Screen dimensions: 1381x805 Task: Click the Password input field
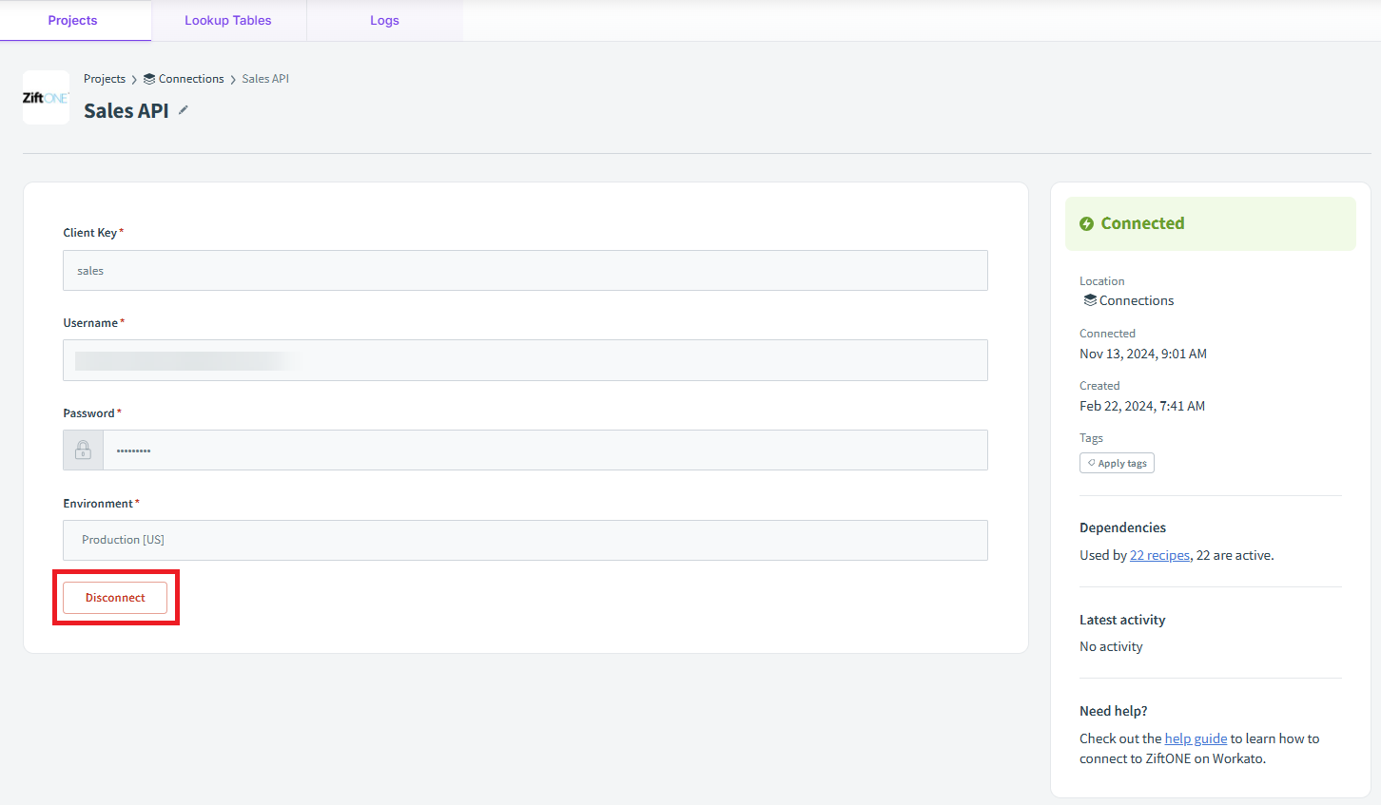point(545,450)
